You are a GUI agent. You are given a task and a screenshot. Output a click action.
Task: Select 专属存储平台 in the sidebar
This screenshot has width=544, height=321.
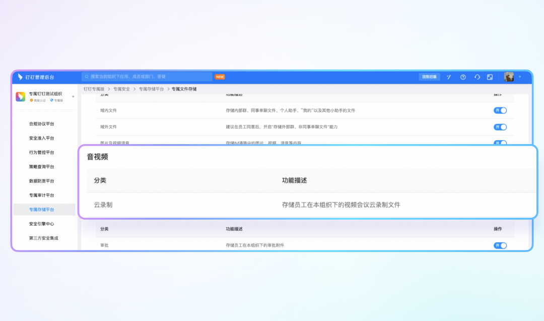coord(41,210)
